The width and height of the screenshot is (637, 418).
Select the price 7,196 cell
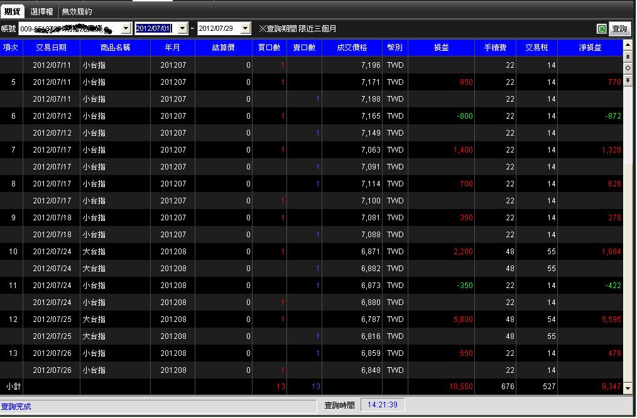tap(371, 65)
